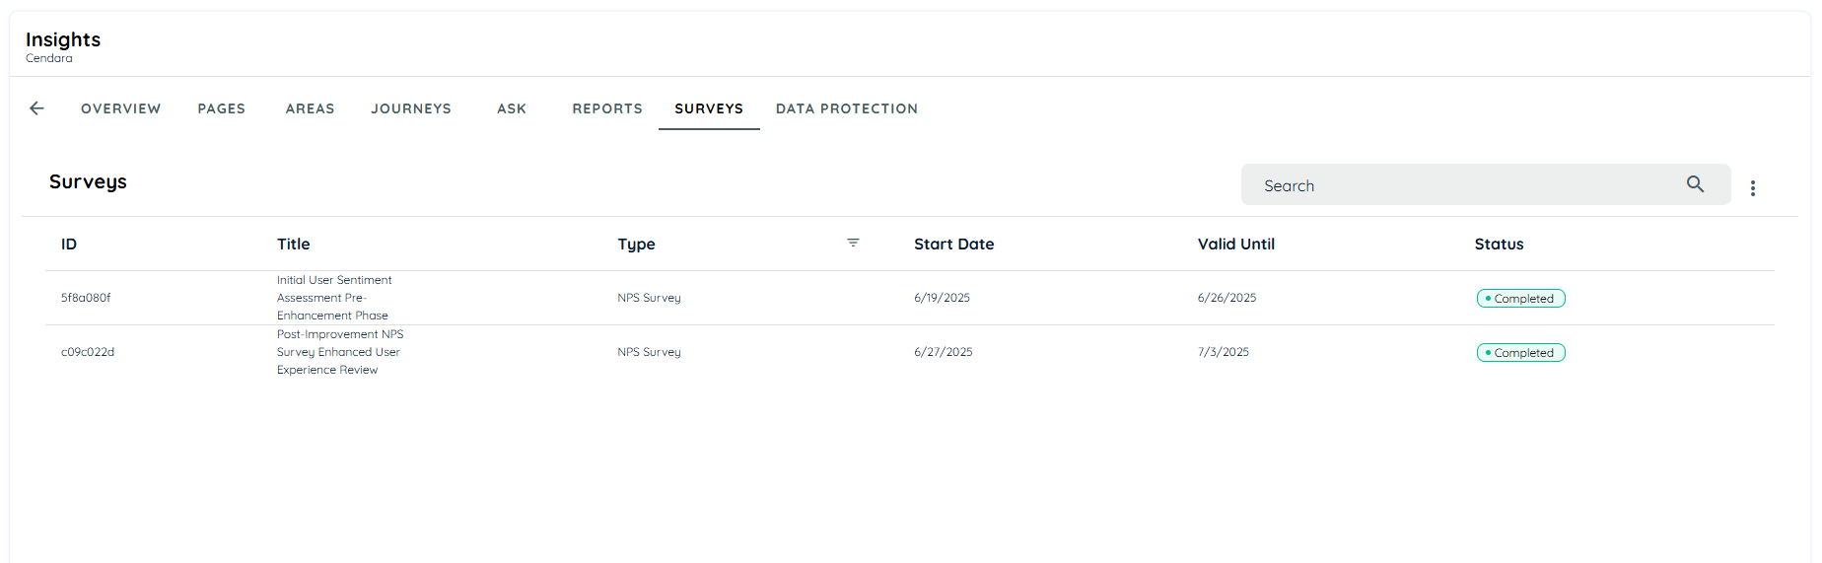
Task: Focus the Search input field
Action: pos(1469,185)
